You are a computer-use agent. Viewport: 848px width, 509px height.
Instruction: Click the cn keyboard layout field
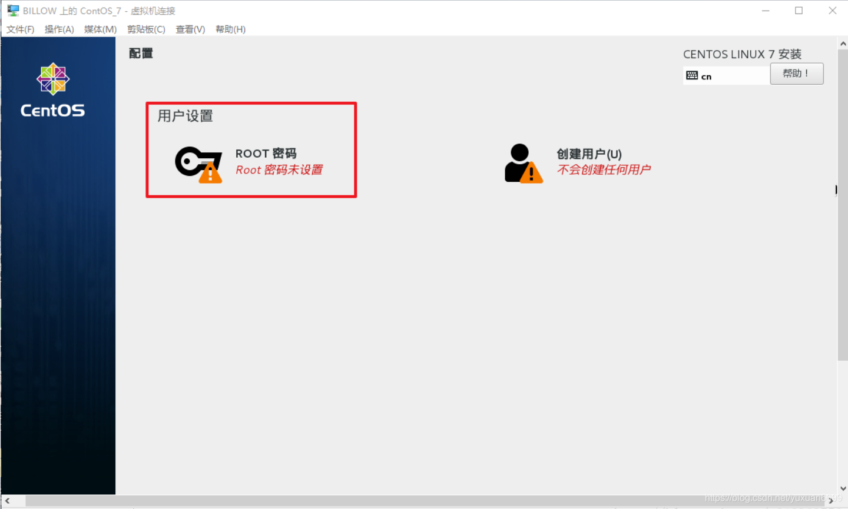click(x=727, y=76)
